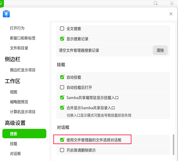Uncheck 合并显示Samba共享目录入口
Viewport: 178px width, 161px height.
point(62,108)
